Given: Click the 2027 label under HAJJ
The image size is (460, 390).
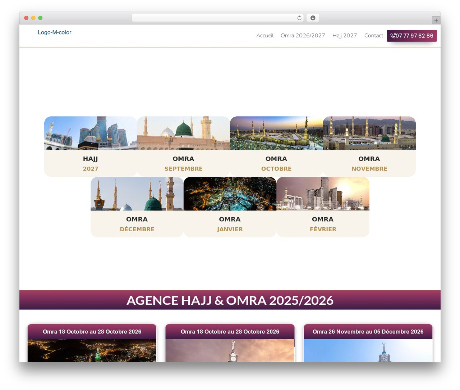Looking at the screenshot, I should tap(91, 169).
